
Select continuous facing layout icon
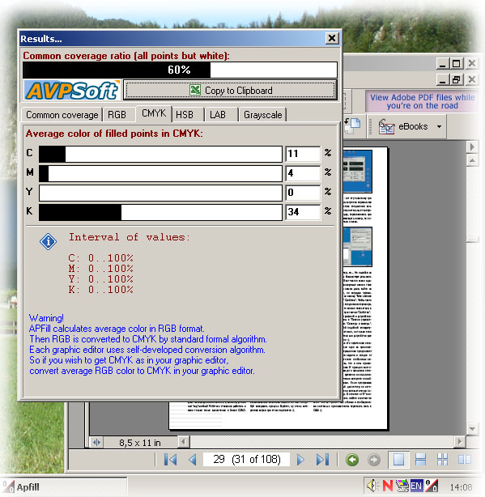tap(443, 459)
